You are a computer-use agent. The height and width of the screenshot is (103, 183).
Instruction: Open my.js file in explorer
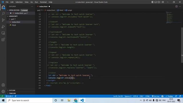pyautogui.click(x=21, y=25)
